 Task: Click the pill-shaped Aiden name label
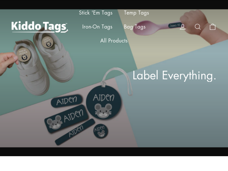point(67,101)
